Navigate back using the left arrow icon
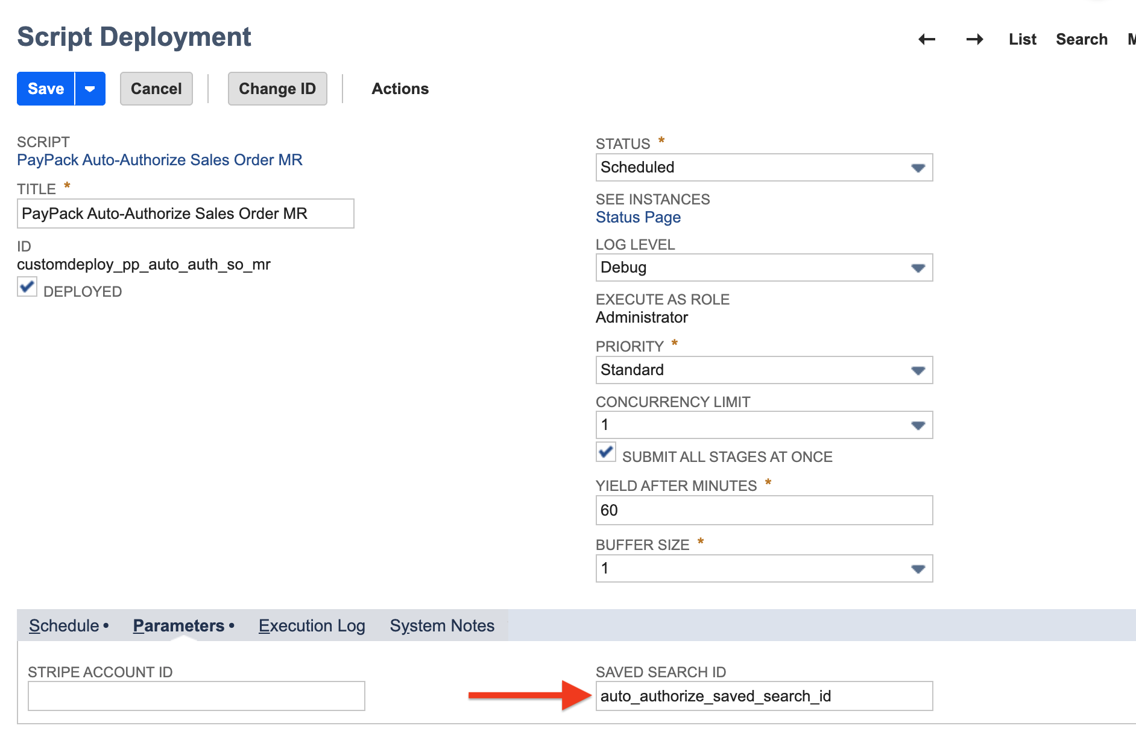The image size is (1136, 743). [x=927, y=39]
